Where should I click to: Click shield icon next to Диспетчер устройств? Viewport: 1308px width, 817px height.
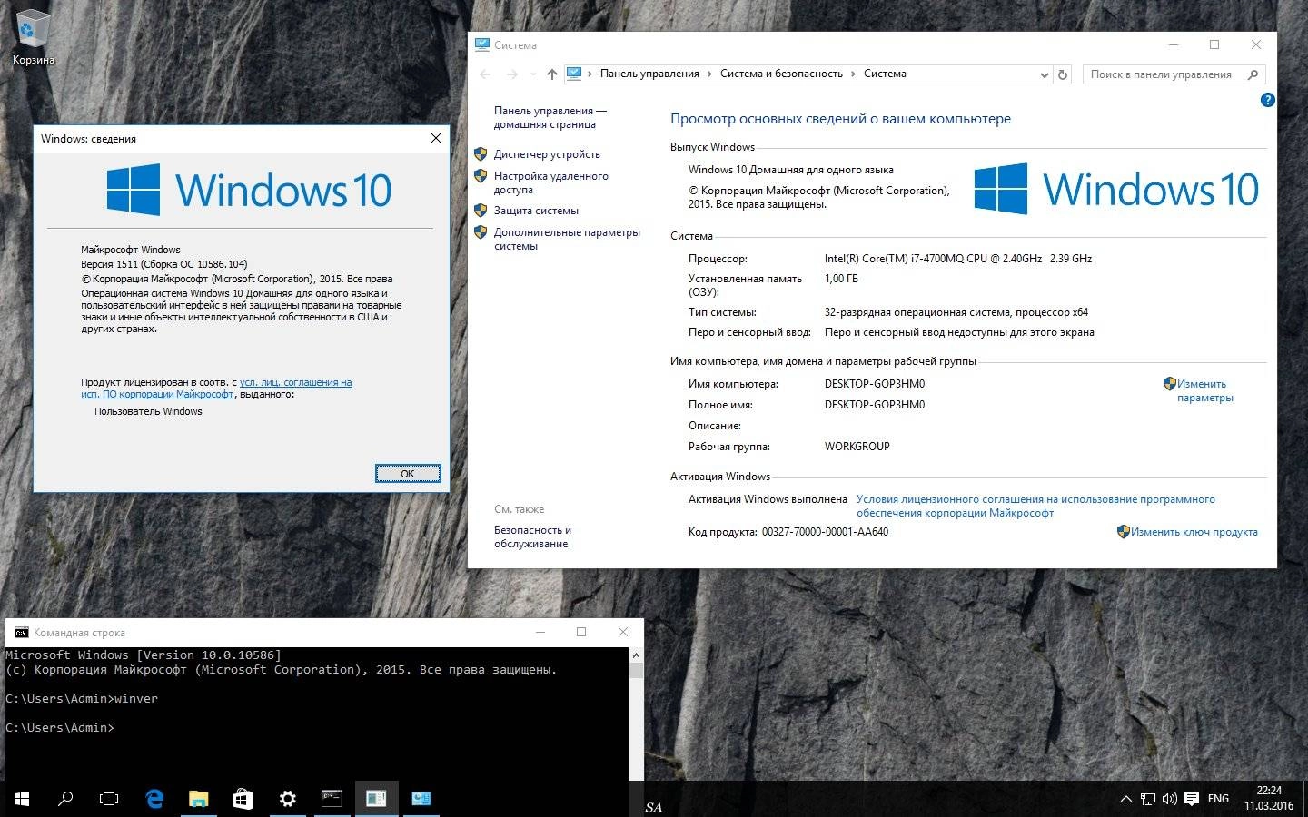coord(481,153)
